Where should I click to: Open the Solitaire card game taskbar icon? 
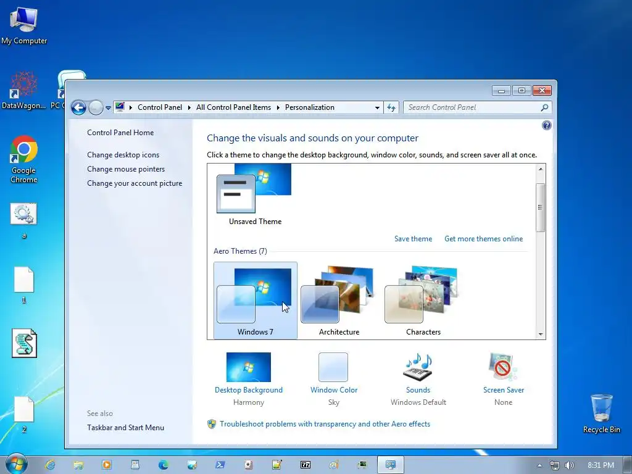coord(248,465)
